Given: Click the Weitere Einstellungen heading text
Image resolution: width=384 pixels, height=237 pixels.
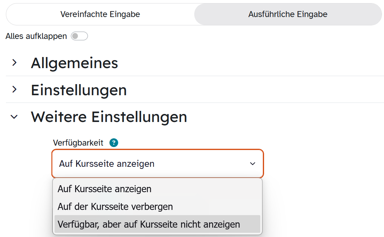Looking at the screenshot, I should (x=109, y=117).
